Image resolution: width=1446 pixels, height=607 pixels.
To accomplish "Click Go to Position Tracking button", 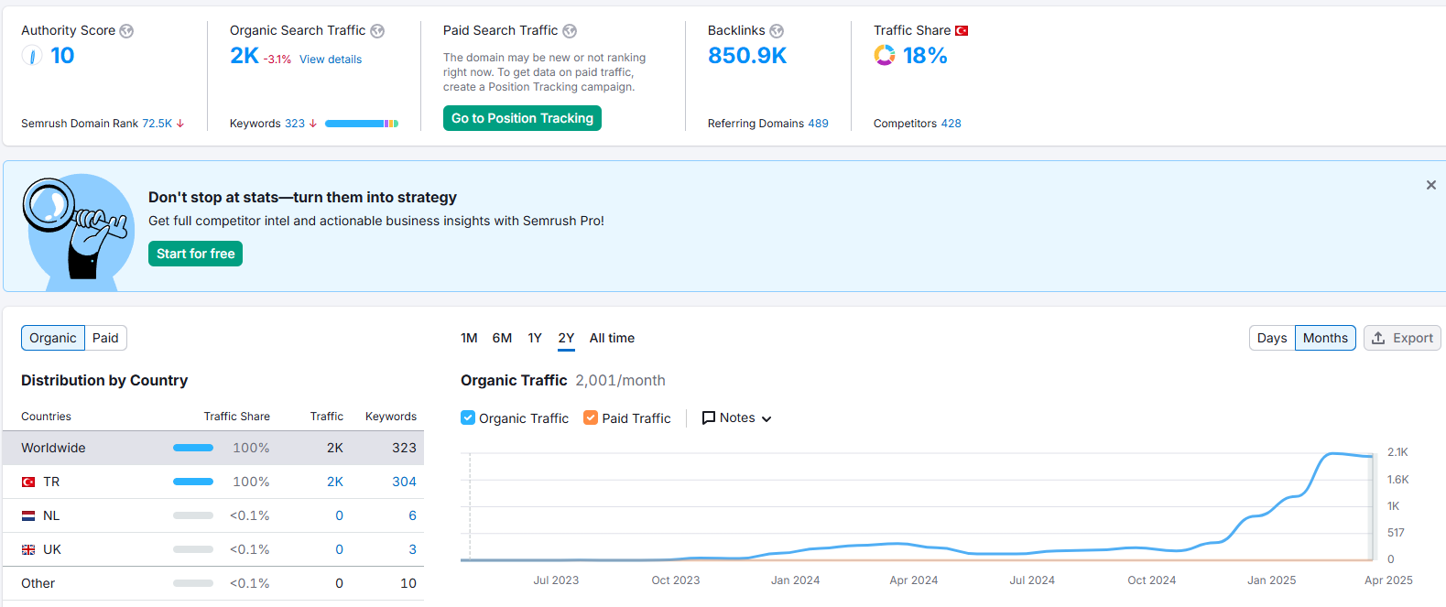I will tap(522, 118).
